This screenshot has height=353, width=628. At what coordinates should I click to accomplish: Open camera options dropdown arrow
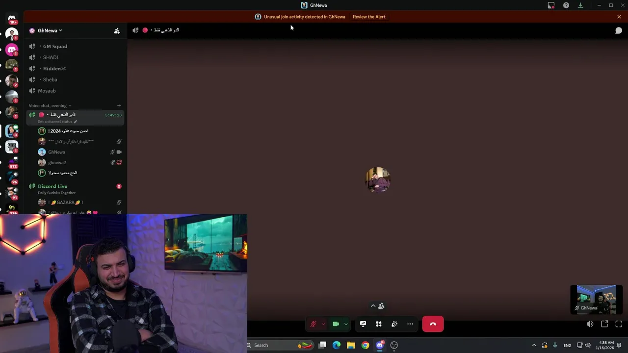tap(346, 324)
